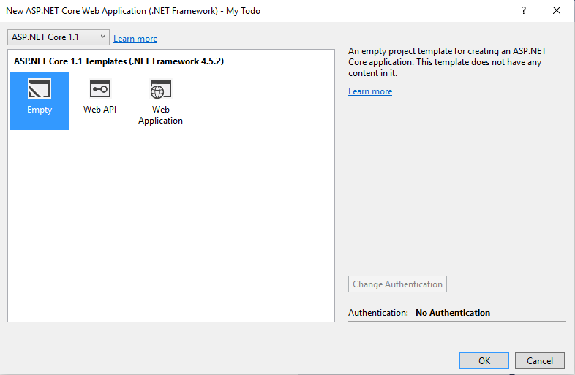Open help via the question mark icon
The height and width of the screenshot is (375, 575).
524,11
